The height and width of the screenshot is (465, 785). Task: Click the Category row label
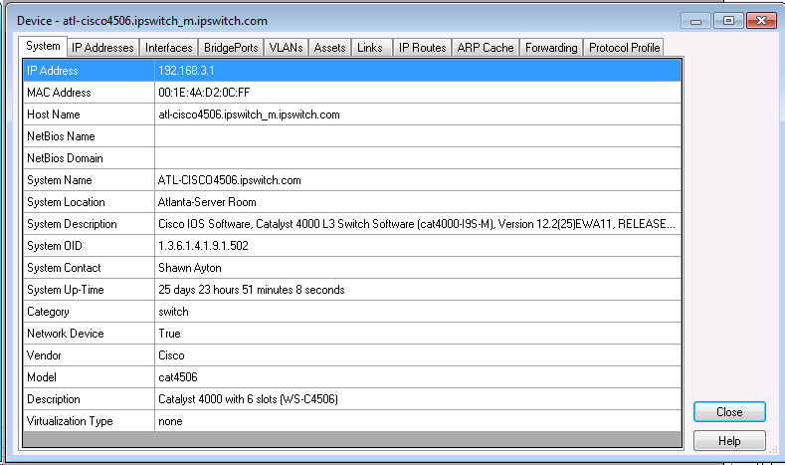point(89,312)
